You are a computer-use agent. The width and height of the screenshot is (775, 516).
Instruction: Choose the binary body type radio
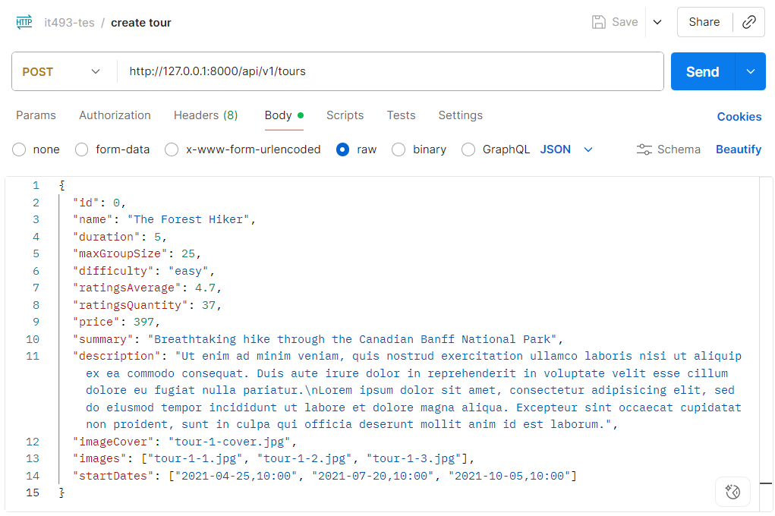pyautogui.click(x=399, y=149)
